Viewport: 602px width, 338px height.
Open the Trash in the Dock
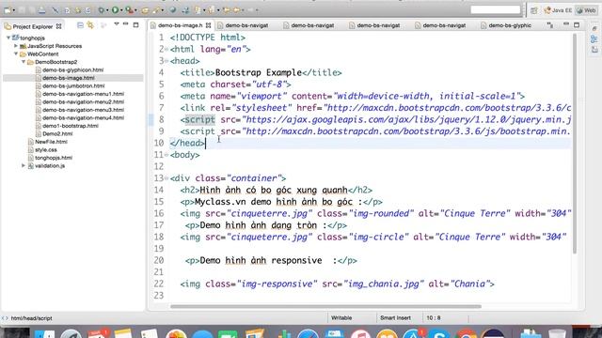click(x=557, y=333)
